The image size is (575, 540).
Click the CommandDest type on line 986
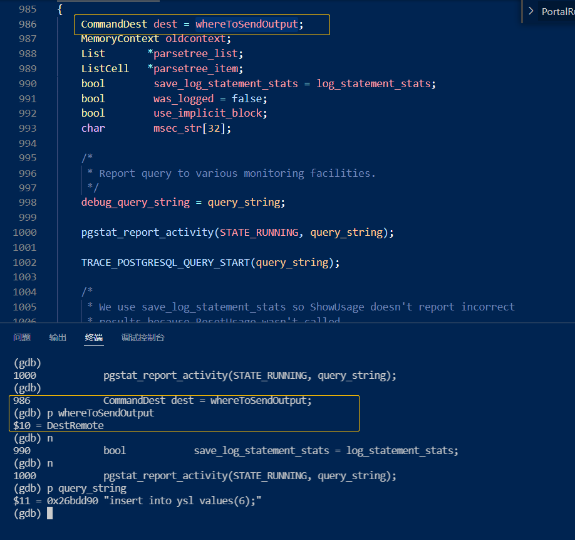(x=114, y=24)
